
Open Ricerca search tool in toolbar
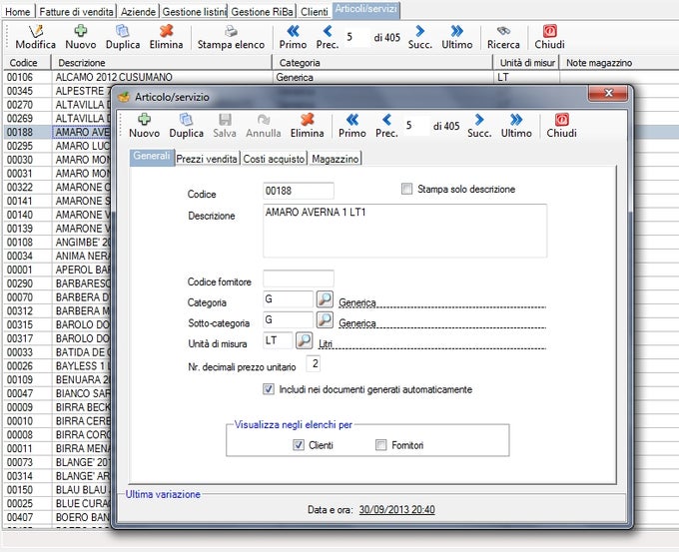tap(503, 37)
